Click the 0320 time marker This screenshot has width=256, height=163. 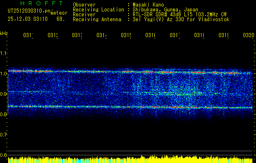pos(249,35)
